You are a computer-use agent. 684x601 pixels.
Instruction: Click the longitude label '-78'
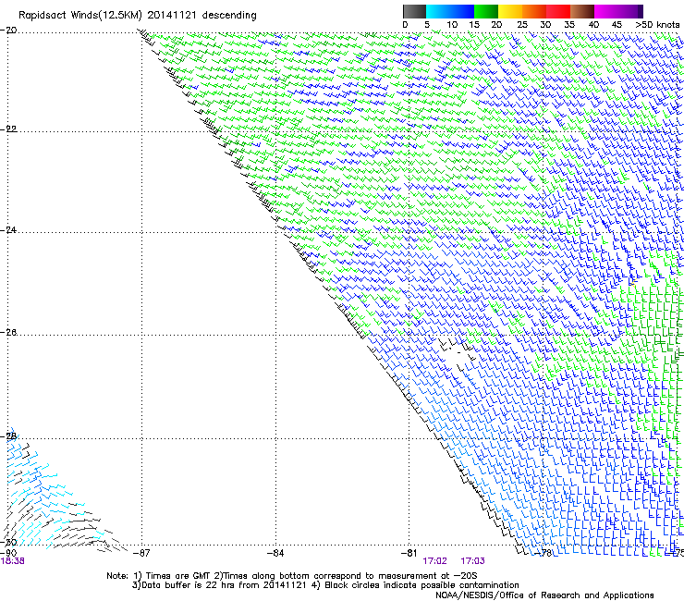point(544,553)
